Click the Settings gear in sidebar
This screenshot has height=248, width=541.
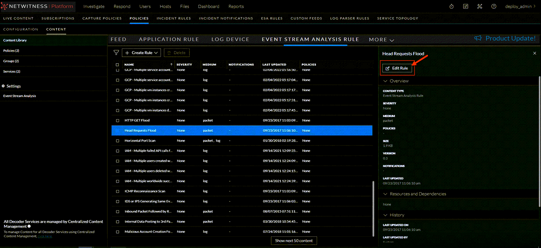tap(4, 86)
